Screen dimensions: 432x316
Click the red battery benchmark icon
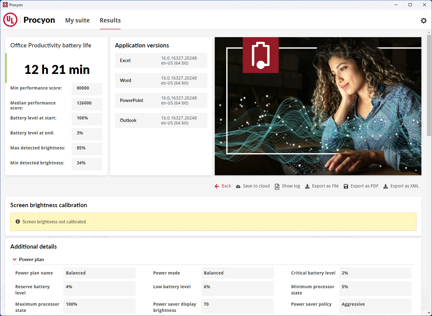(261, 55)
